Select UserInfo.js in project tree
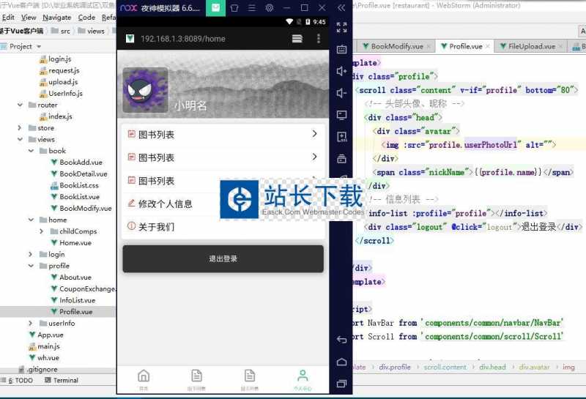 [62, 94]
